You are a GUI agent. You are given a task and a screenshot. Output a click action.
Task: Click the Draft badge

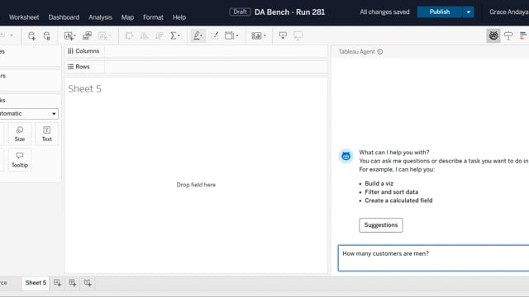coord(240,12)
